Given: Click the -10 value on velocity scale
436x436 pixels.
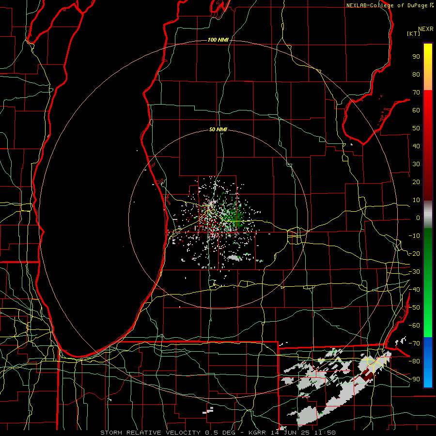Looking at the screenshot, I should [x=414, y=236].
